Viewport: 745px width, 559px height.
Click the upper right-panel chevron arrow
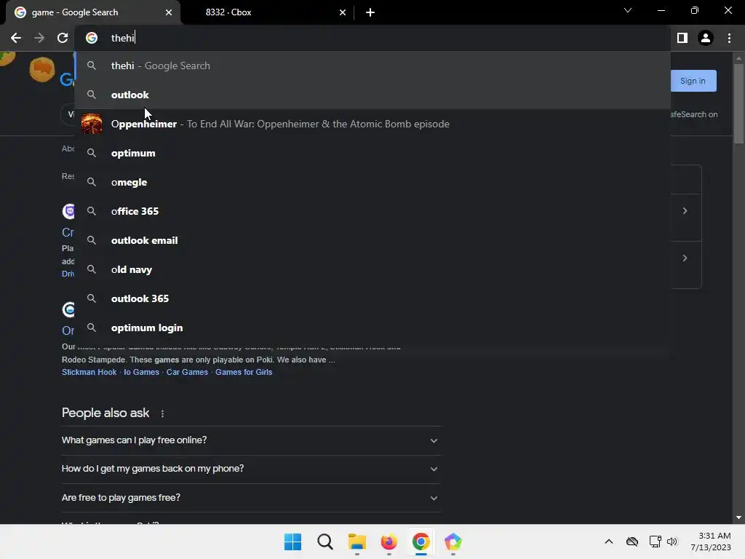685,210
